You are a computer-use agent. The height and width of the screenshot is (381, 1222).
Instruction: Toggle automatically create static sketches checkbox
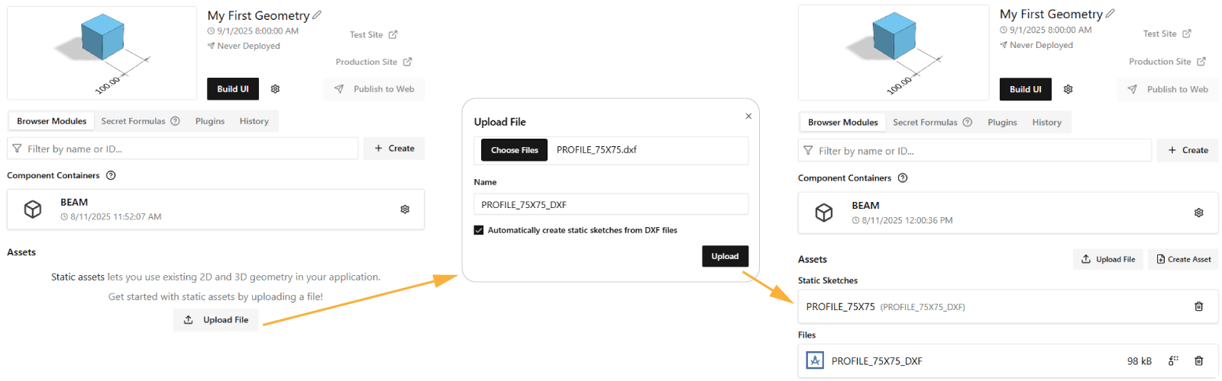[x=479, y=230]
